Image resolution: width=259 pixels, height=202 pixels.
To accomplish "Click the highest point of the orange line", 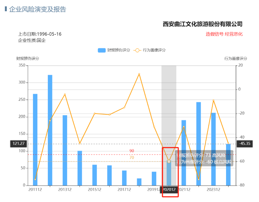I will (x=139, y=74).
